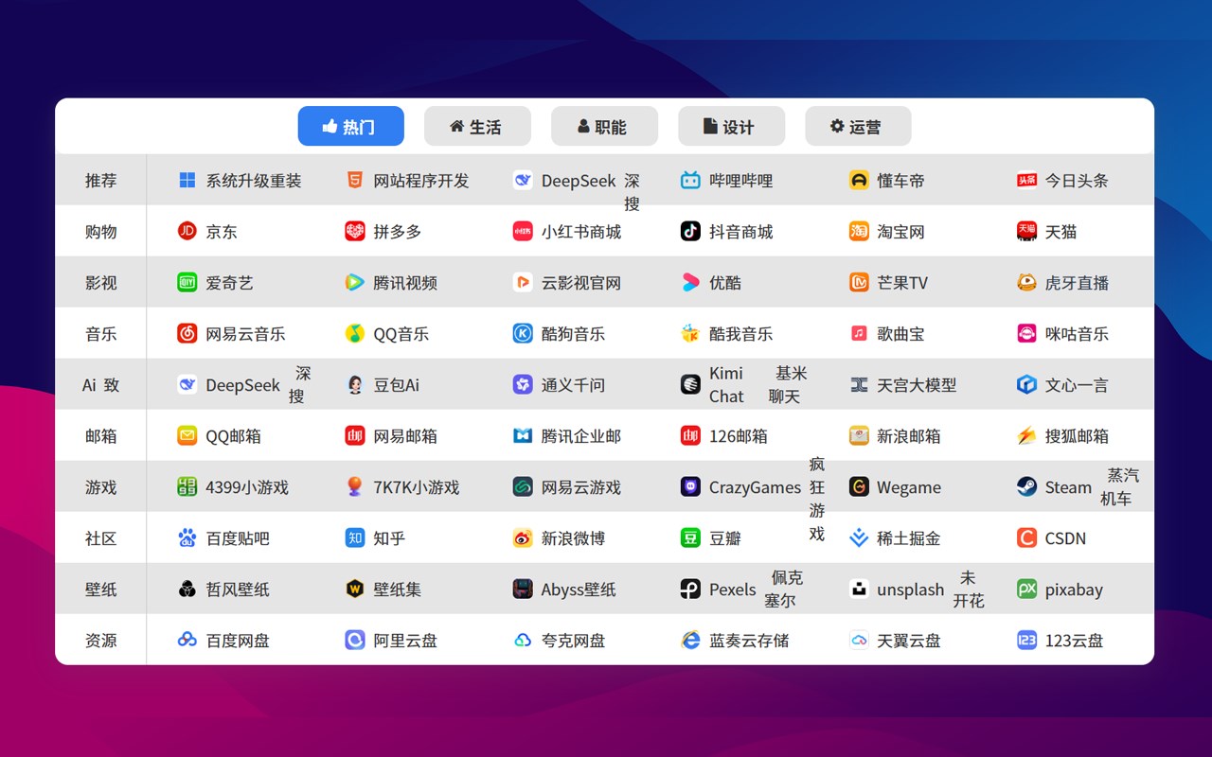The width and height of the screenshot is (1212, 757).
Task: Open the unsplash link
Action: coord(910,590)
